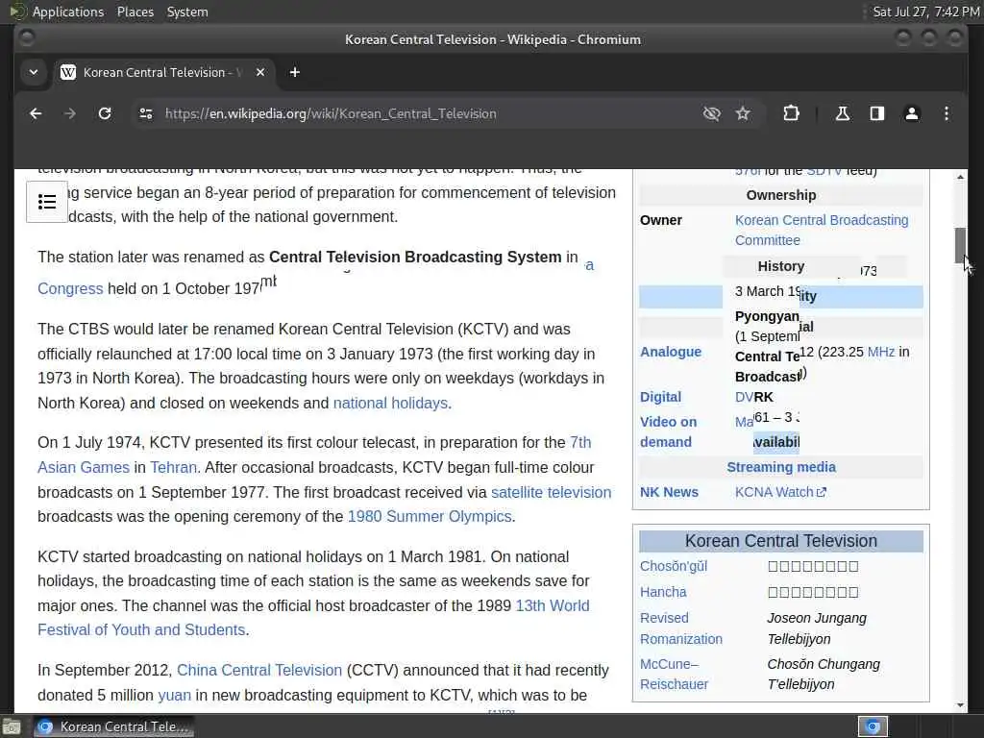
Task: Open the Video on demand link
Action: coord(668,431)
